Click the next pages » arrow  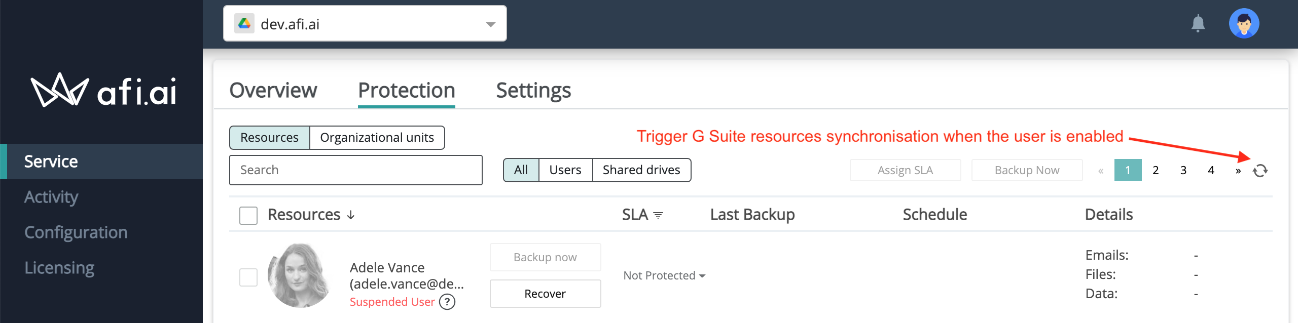[1238, 171]
